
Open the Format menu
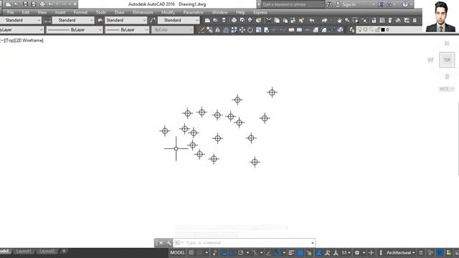[x=80, y=12]
